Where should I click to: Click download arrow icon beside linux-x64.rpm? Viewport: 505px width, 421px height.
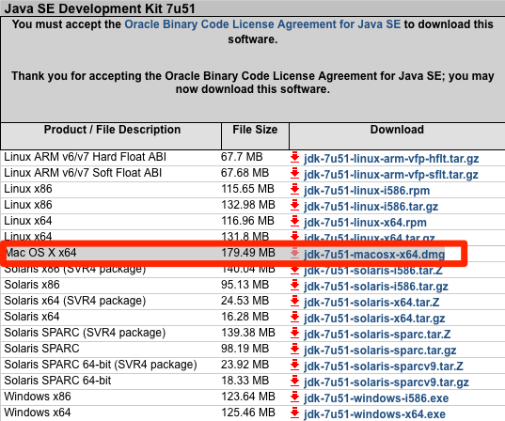pos(294,222)
